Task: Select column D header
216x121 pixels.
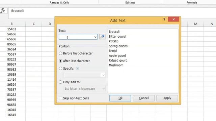Action: (50, 24)
